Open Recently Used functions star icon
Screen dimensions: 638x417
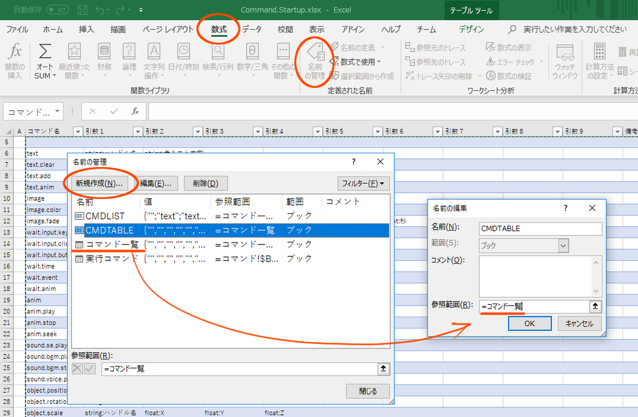point(75,52)
